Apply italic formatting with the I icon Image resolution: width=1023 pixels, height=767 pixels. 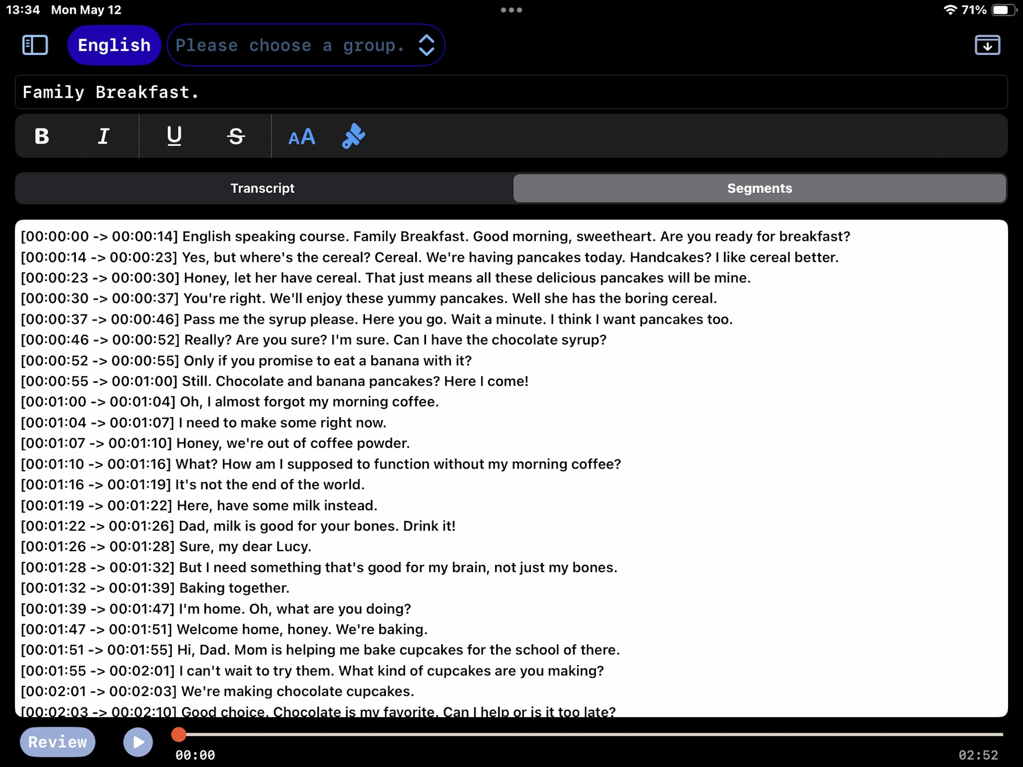pos(104,136)
